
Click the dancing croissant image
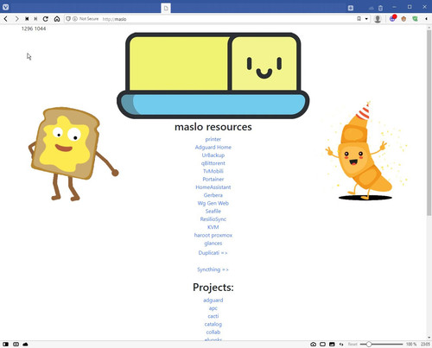click(x=366, y=150)
